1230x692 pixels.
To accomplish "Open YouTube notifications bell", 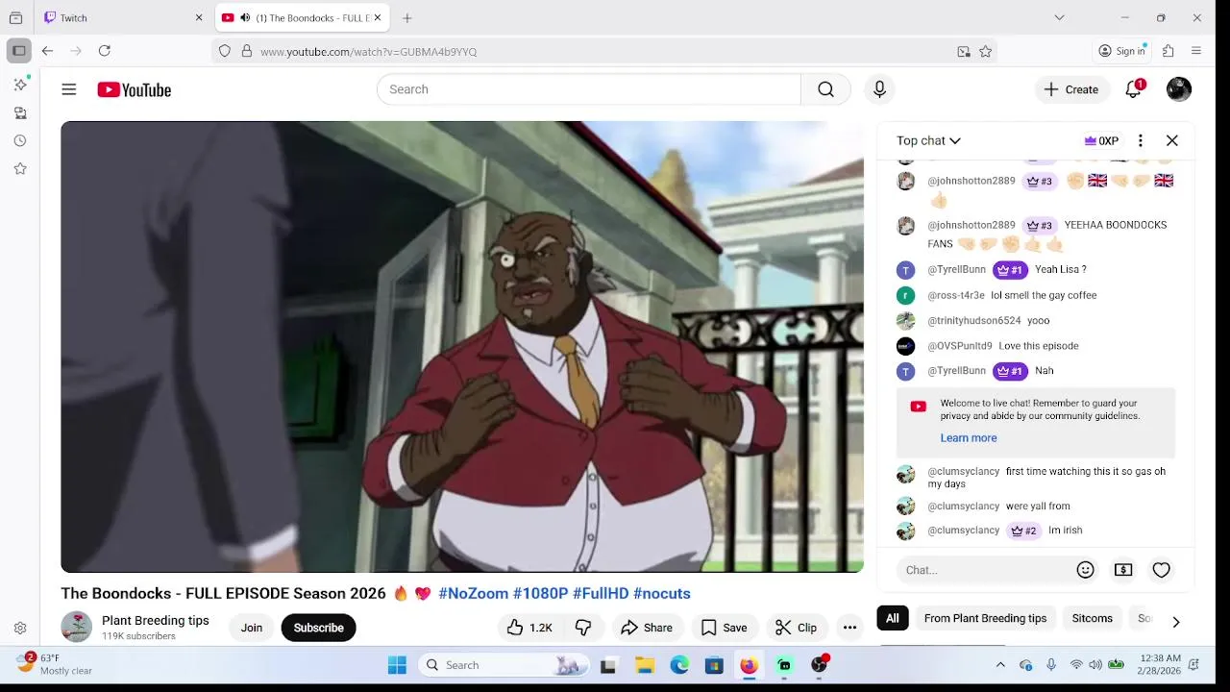I will click(x=1134, y=89).
